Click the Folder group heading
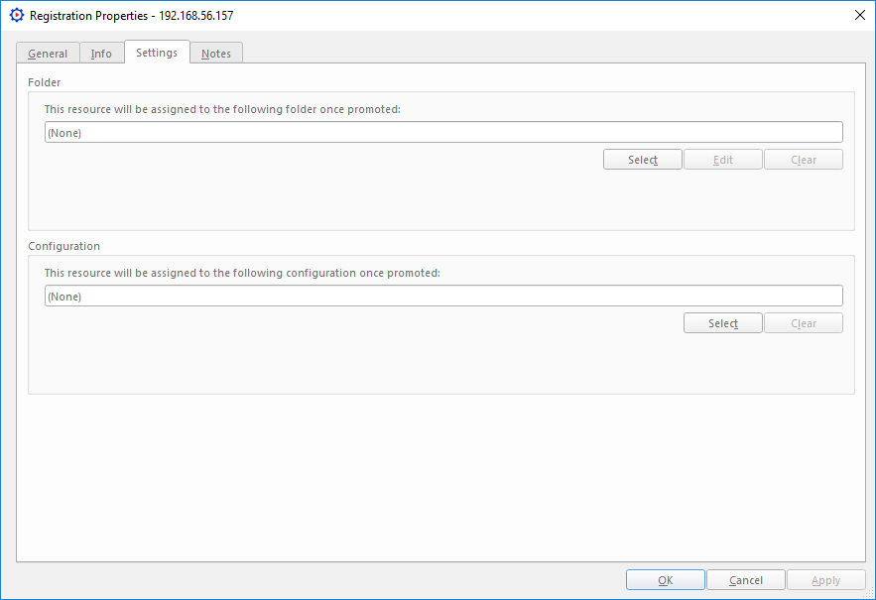The image size is (876, 600). pyautogui.click(x=45, y=82)
